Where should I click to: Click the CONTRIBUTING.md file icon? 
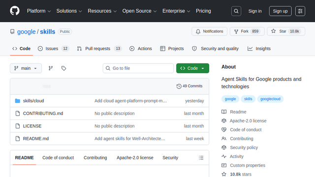pos(18,114)
